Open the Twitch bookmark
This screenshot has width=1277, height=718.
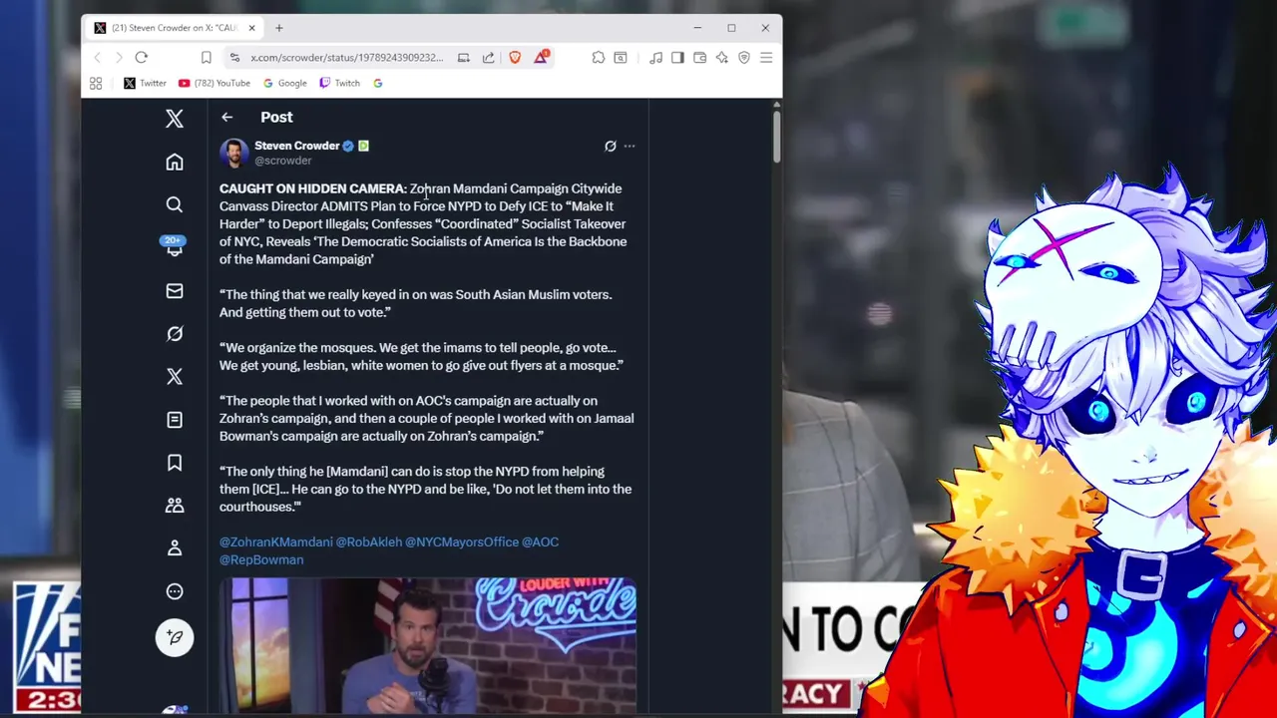339,83
